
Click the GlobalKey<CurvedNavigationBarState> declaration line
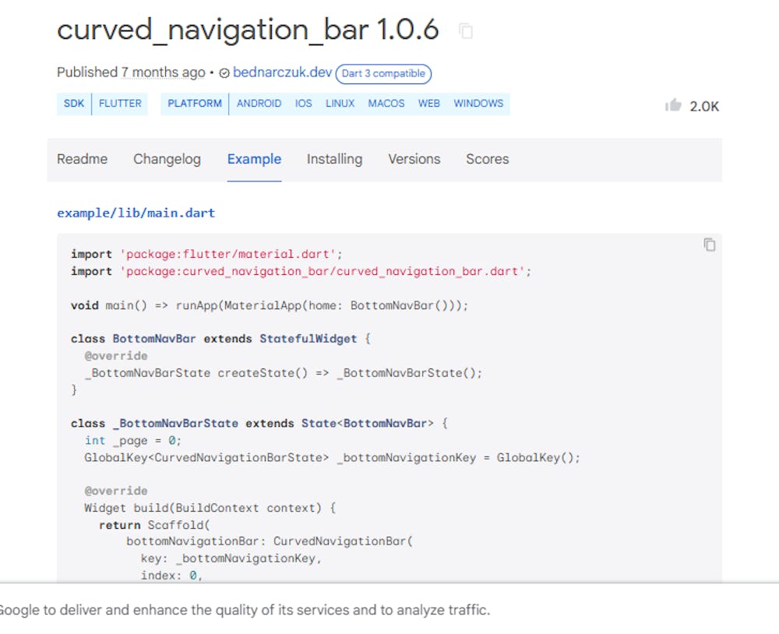pyautogui.click(x=333, y=458)
